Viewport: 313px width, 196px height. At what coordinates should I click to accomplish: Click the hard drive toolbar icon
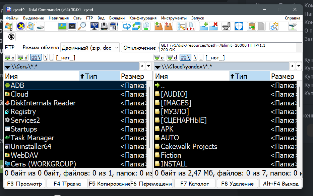tap(40, 27)
